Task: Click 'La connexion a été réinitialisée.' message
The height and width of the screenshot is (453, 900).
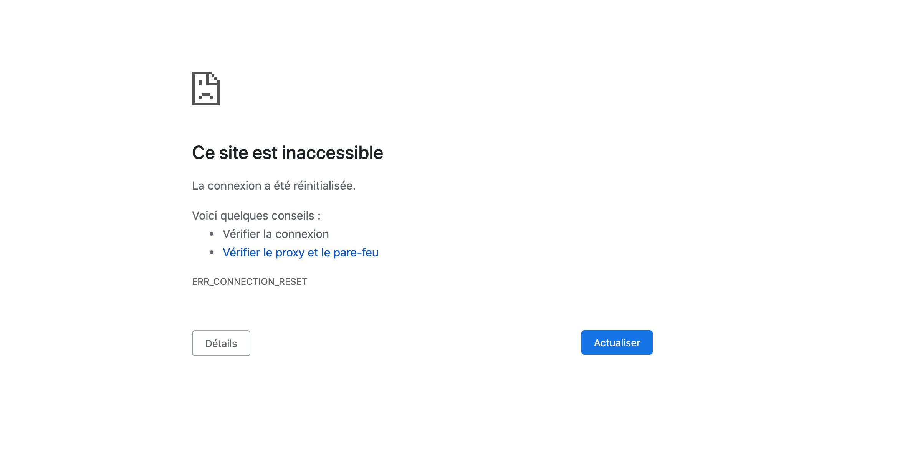Action: point(274,186)
